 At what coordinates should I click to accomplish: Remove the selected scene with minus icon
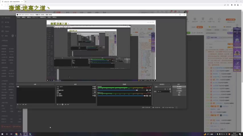(x=20, y=104)
